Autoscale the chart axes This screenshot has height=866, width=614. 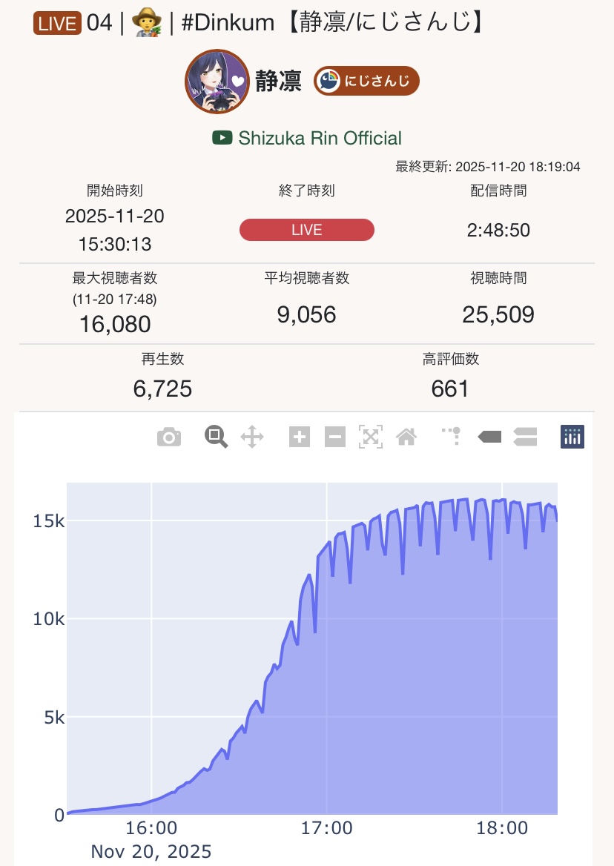370,437
